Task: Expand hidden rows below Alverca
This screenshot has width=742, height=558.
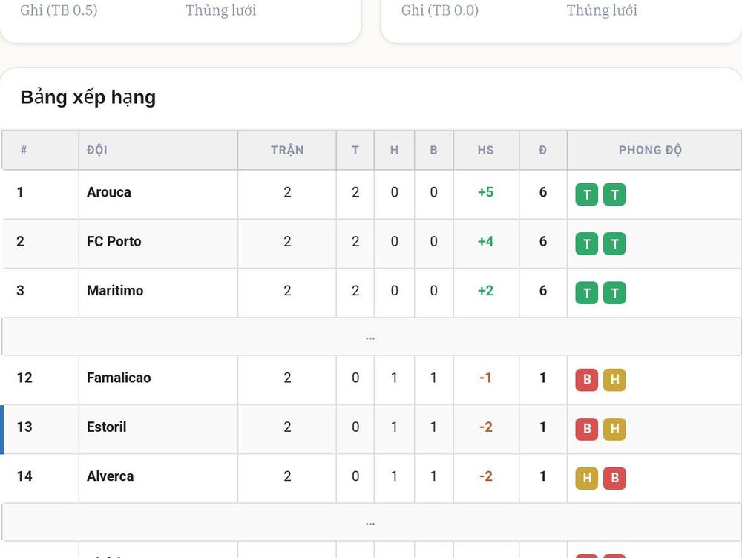Action: click(371, 522)
